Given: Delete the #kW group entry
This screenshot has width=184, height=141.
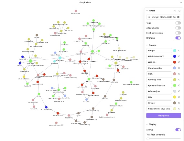Looking at the screenshot, I should pyautogui.click(x=179, y=97).
